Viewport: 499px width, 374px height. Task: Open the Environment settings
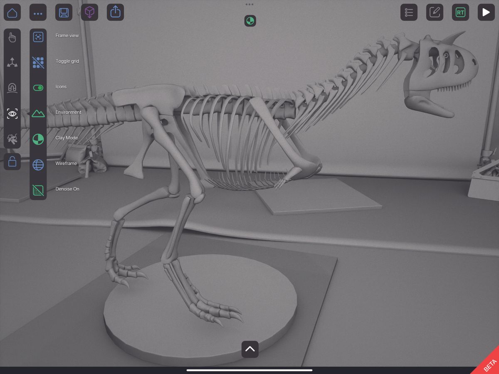coord(38,113)
